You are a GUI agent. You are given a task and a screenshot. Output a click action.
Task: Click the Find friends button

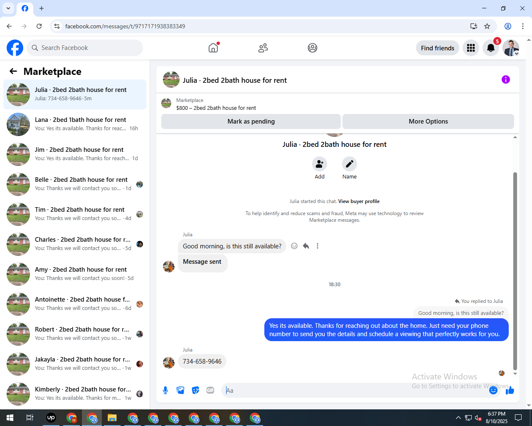438,48
